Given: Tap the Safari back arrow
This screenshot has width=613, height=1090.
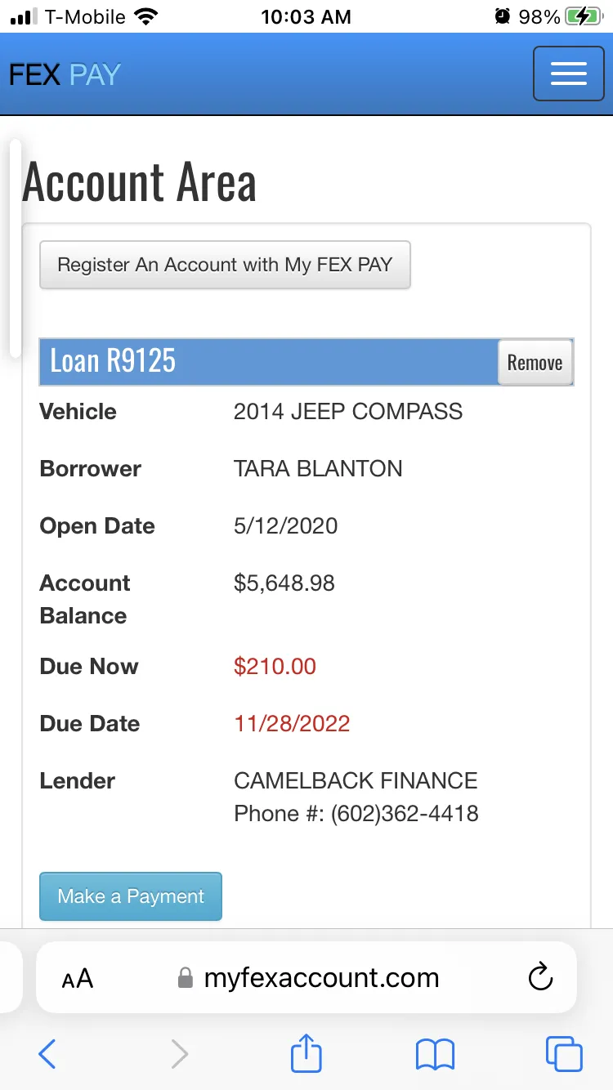Looking at the screenshot, I should 47,1054.
